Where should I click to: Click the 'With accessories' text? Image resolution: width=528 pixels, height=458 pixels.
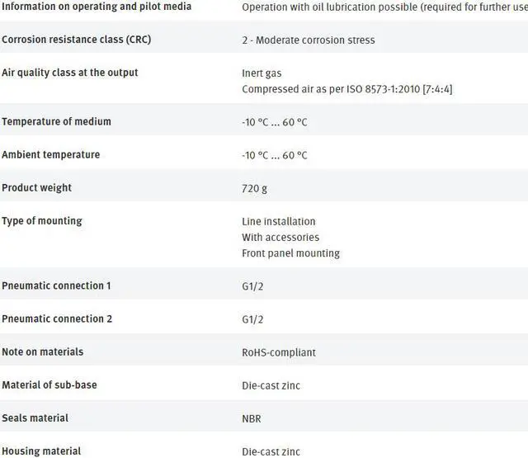[x=280, y=238]
